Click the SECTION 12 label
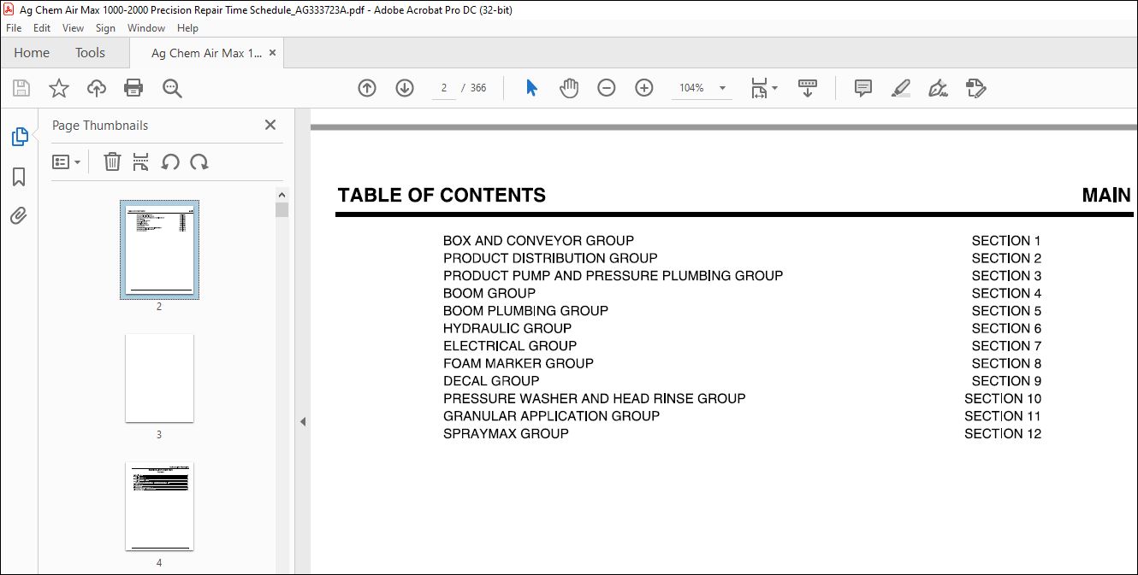 pos(1003,433)
